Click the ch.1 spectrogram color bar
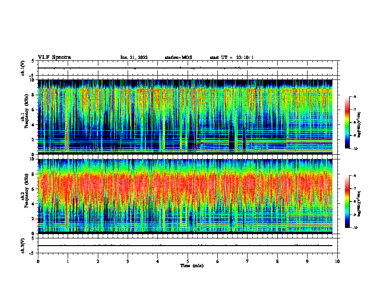This screenshot has height=293, width=380. (347, 123)
